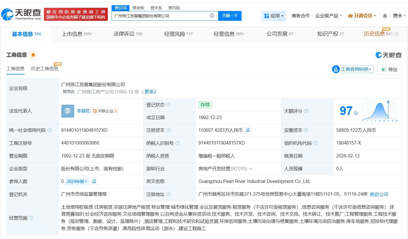Click the orange alert bell beside 工商信息

coord(33,55)
